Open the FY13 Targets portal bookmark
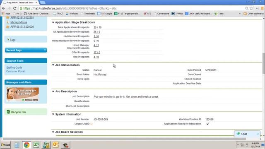The height and width of the screenshot is (149, 265). 127,14
